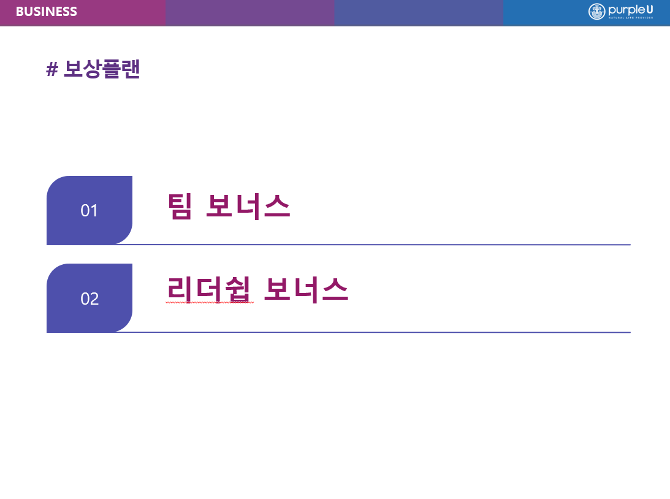The height and width of the screenshot is (499, 670).
Task: Select the BUSINESS header label
Action: coord(46,12)
